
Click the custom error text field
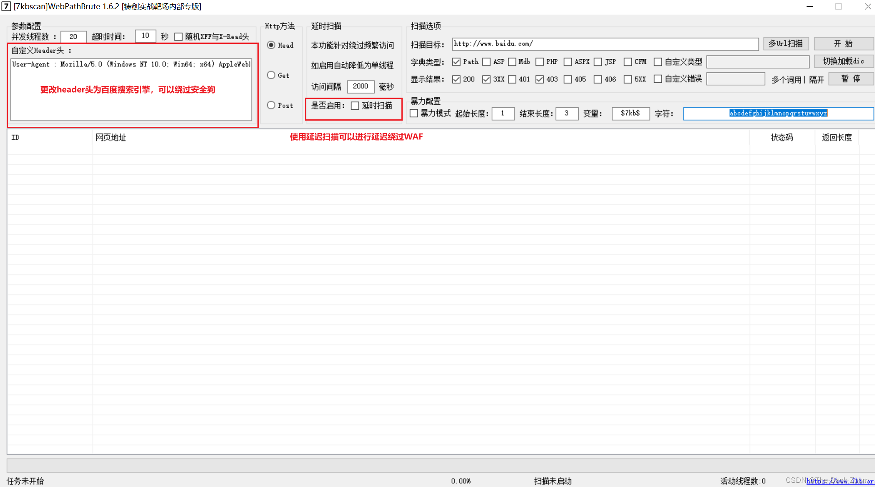click(736, 79)
